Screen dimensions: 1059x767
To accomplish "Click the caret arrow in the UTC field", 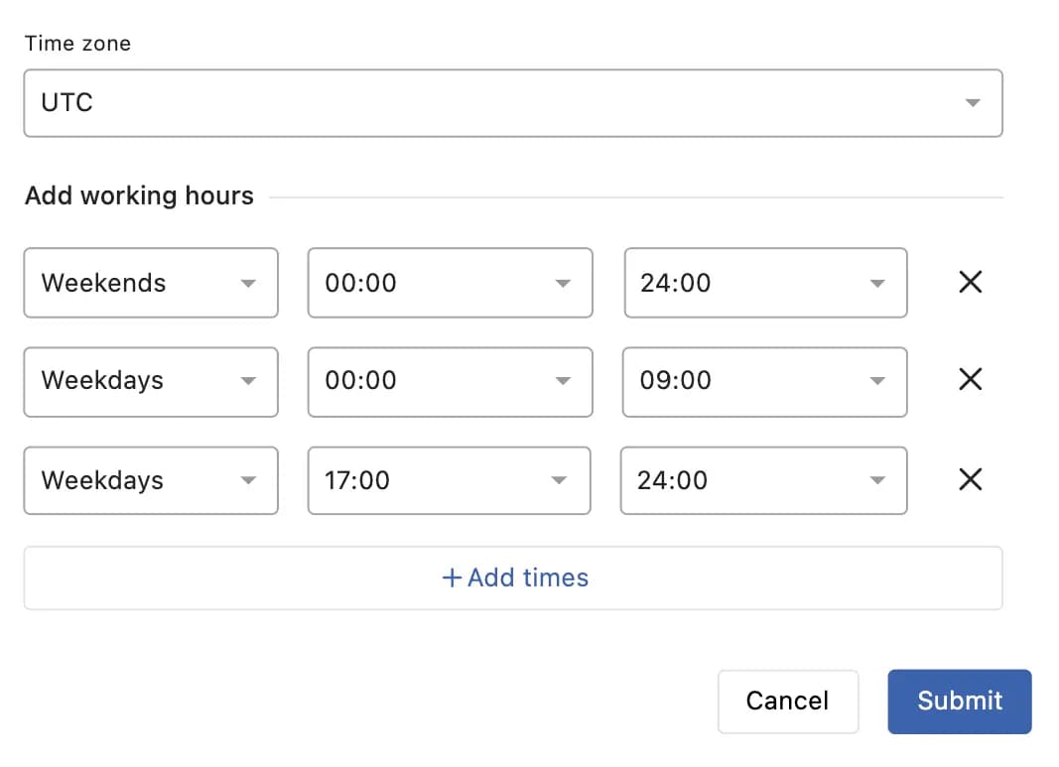I will (x=973, y=103).
